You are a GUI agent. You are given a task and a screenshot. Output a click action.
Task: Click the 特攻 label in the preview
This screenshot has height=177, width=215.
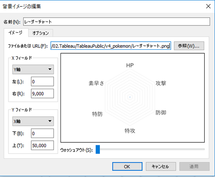pyautogui.click(x=130, y=131)
